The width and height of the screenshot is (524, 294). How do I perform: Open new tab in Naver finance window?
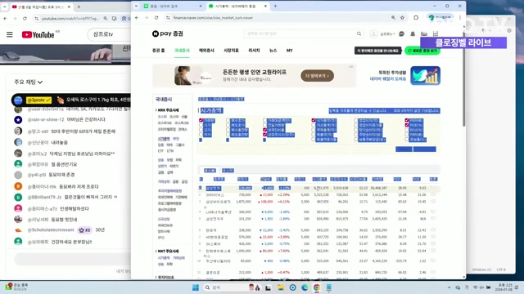click(x=275, y=6)
